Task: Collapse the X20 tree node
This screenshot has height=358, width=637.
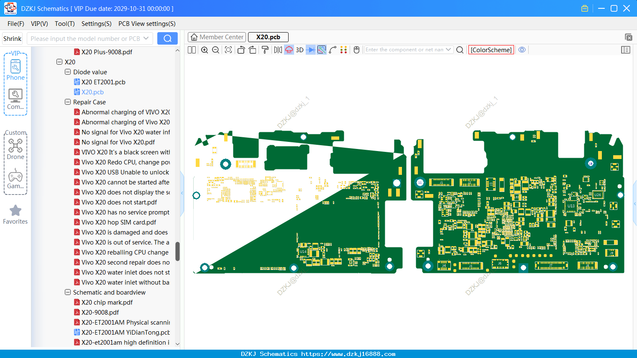Action: [x=59, y=62]
